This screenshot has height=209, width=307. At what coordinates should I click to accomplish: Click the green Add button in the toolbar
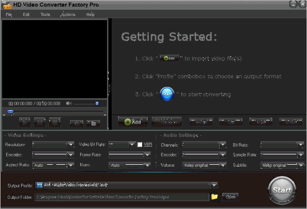click(x=133, y=122)
